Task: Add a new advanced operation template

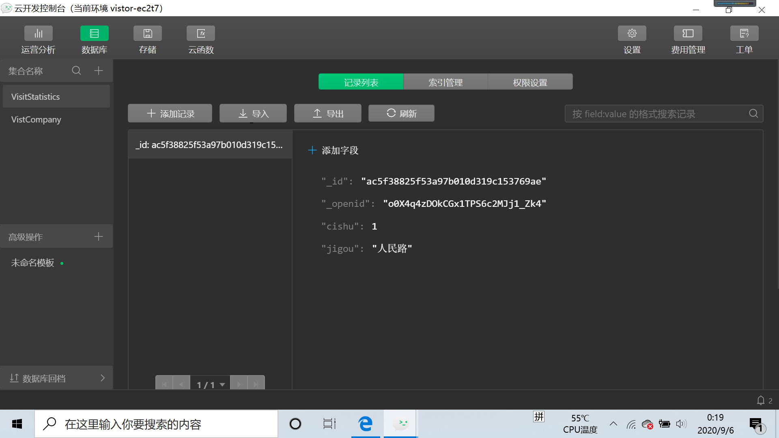Action: [99, 236]
